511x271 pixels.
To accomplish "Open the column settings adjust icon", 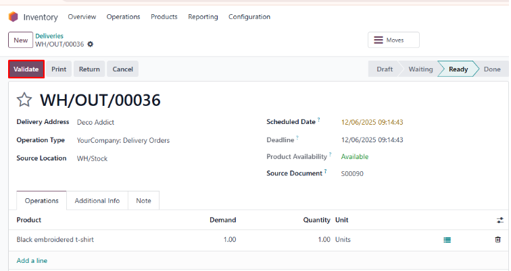I will point(500,220).
